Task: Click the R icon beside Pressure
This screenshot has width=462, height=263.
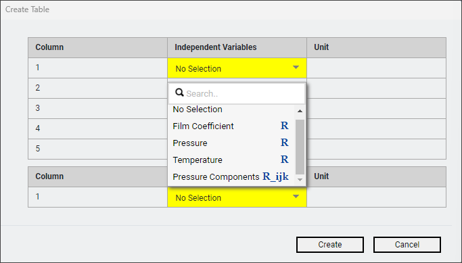Action: point(284,143)
